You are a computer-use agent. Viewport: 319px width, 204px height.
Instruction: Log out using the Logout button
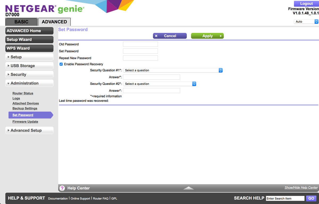click(306, 4)
